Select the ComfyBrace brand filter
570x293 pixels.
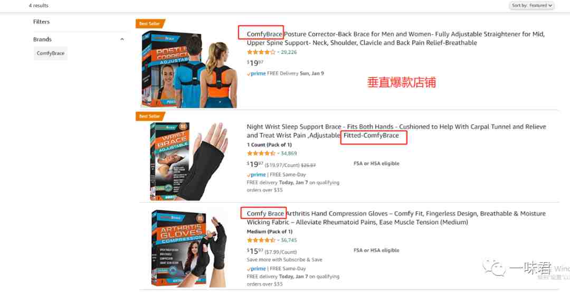pos(51,53)
